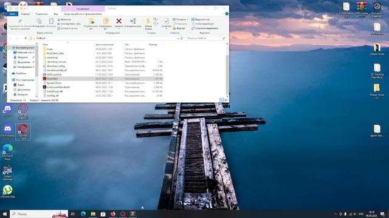Select the GameAssembly.dll file row
Image resolution: width=389 pixels, height=218 pixels.
[x=103, y=70]
